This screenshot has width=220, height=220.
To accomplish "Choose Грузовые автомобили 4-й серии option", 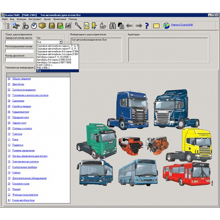I will point(58,51).
